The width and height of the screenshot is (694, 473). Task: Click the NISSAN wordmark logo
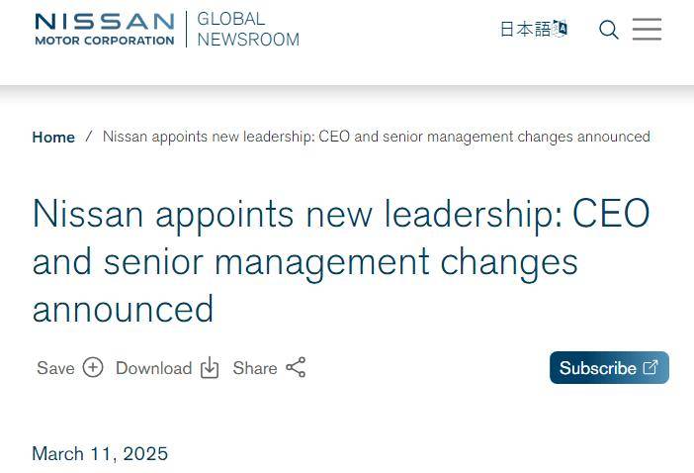(x=105, y=21)
